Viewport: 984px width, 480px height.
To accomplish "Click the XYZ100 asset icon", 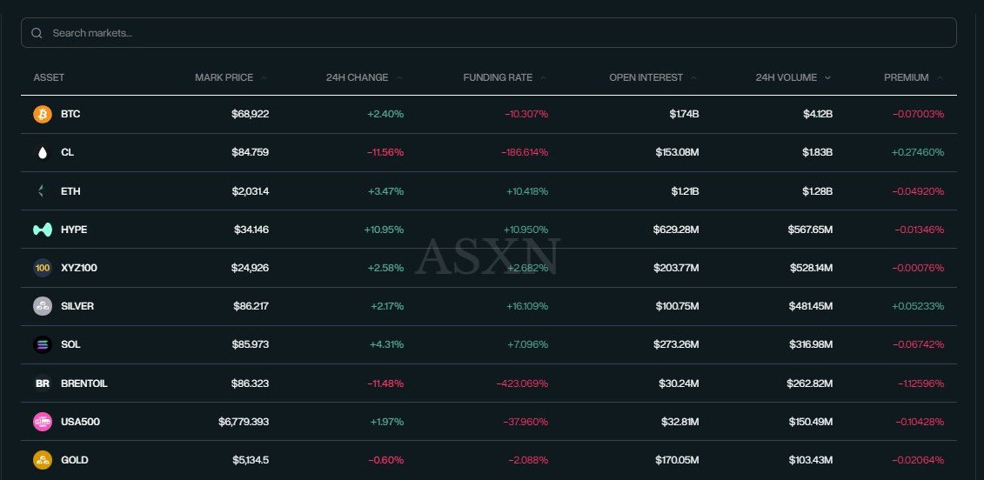I will [x=43, y=268].
